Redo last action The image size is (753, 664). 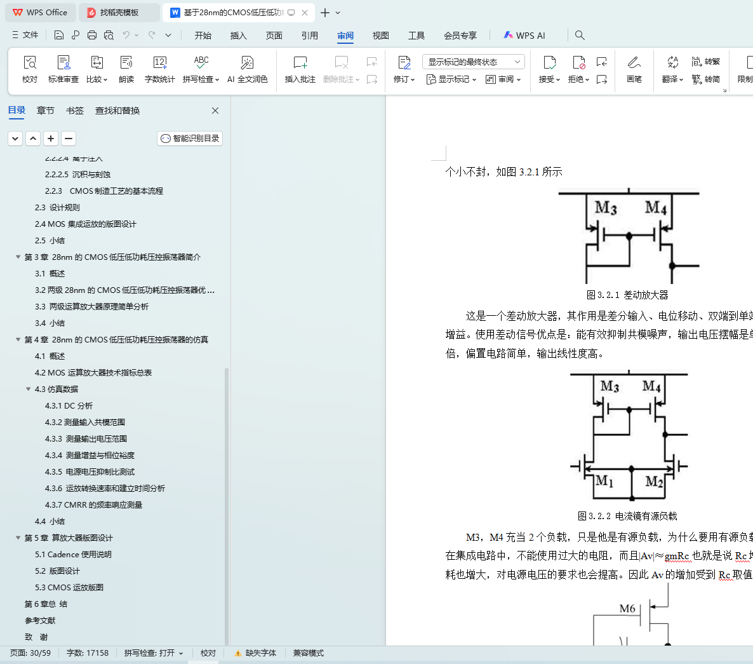click(x=152, y=35)
